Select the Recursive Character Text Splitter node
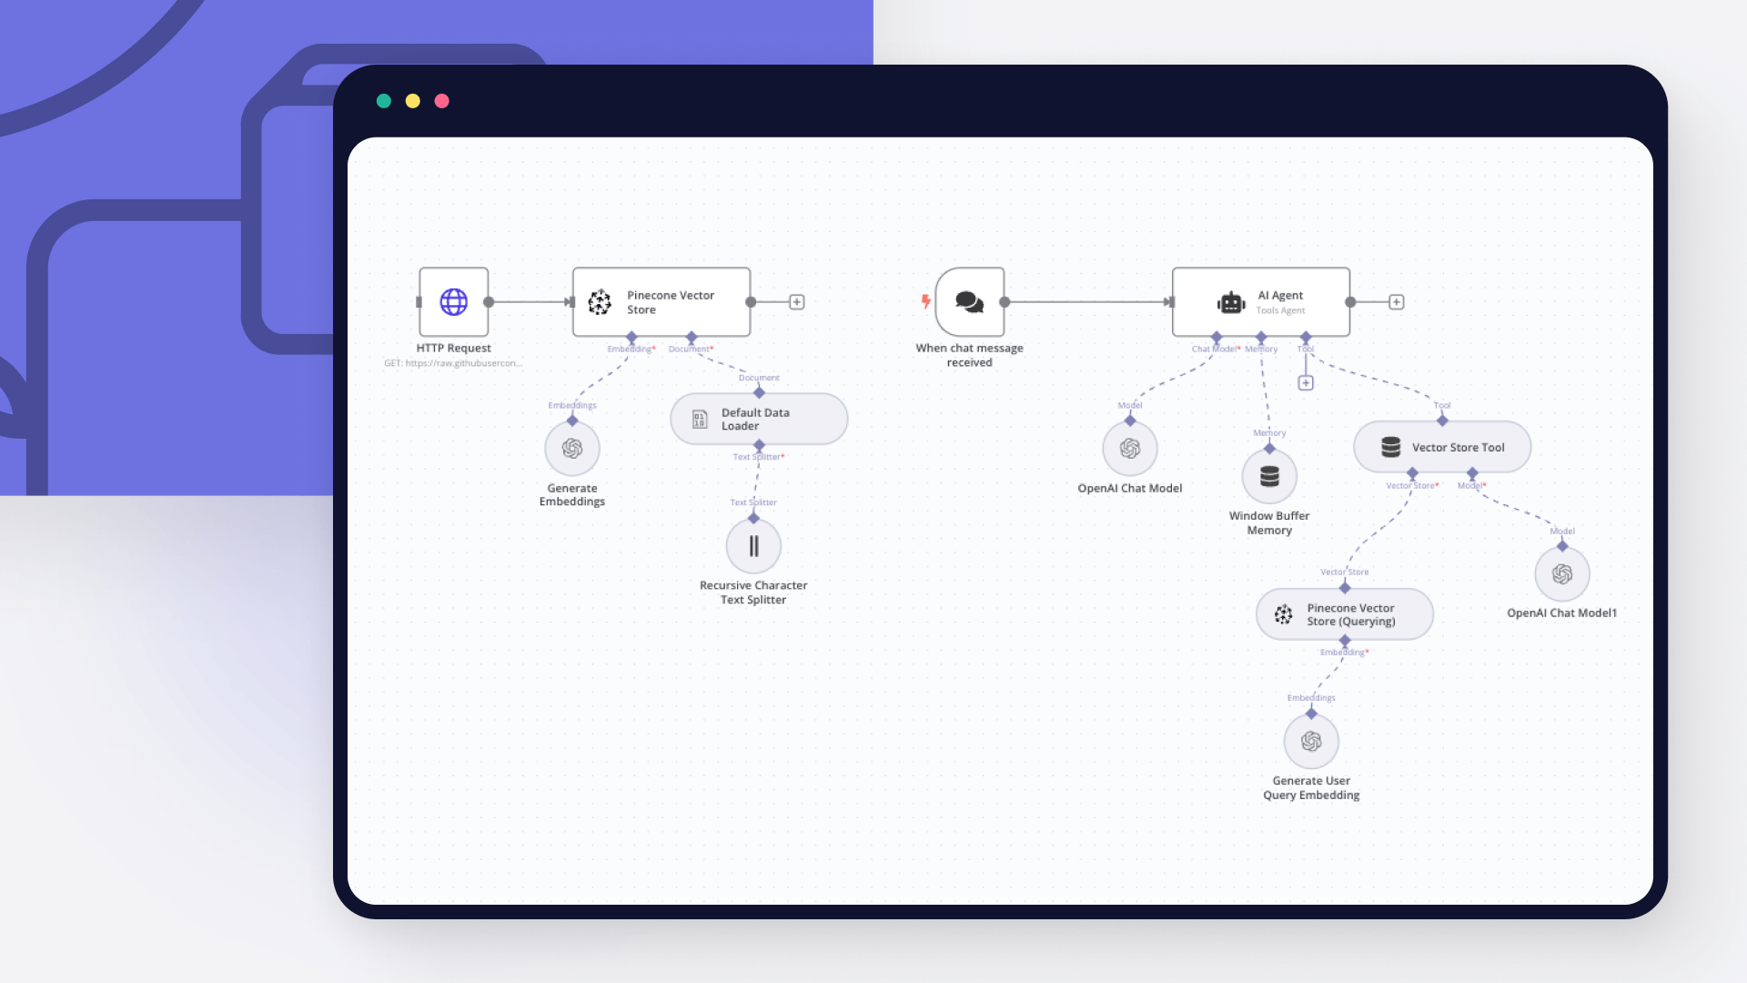The image size is (1747, 983). point(754,545)
